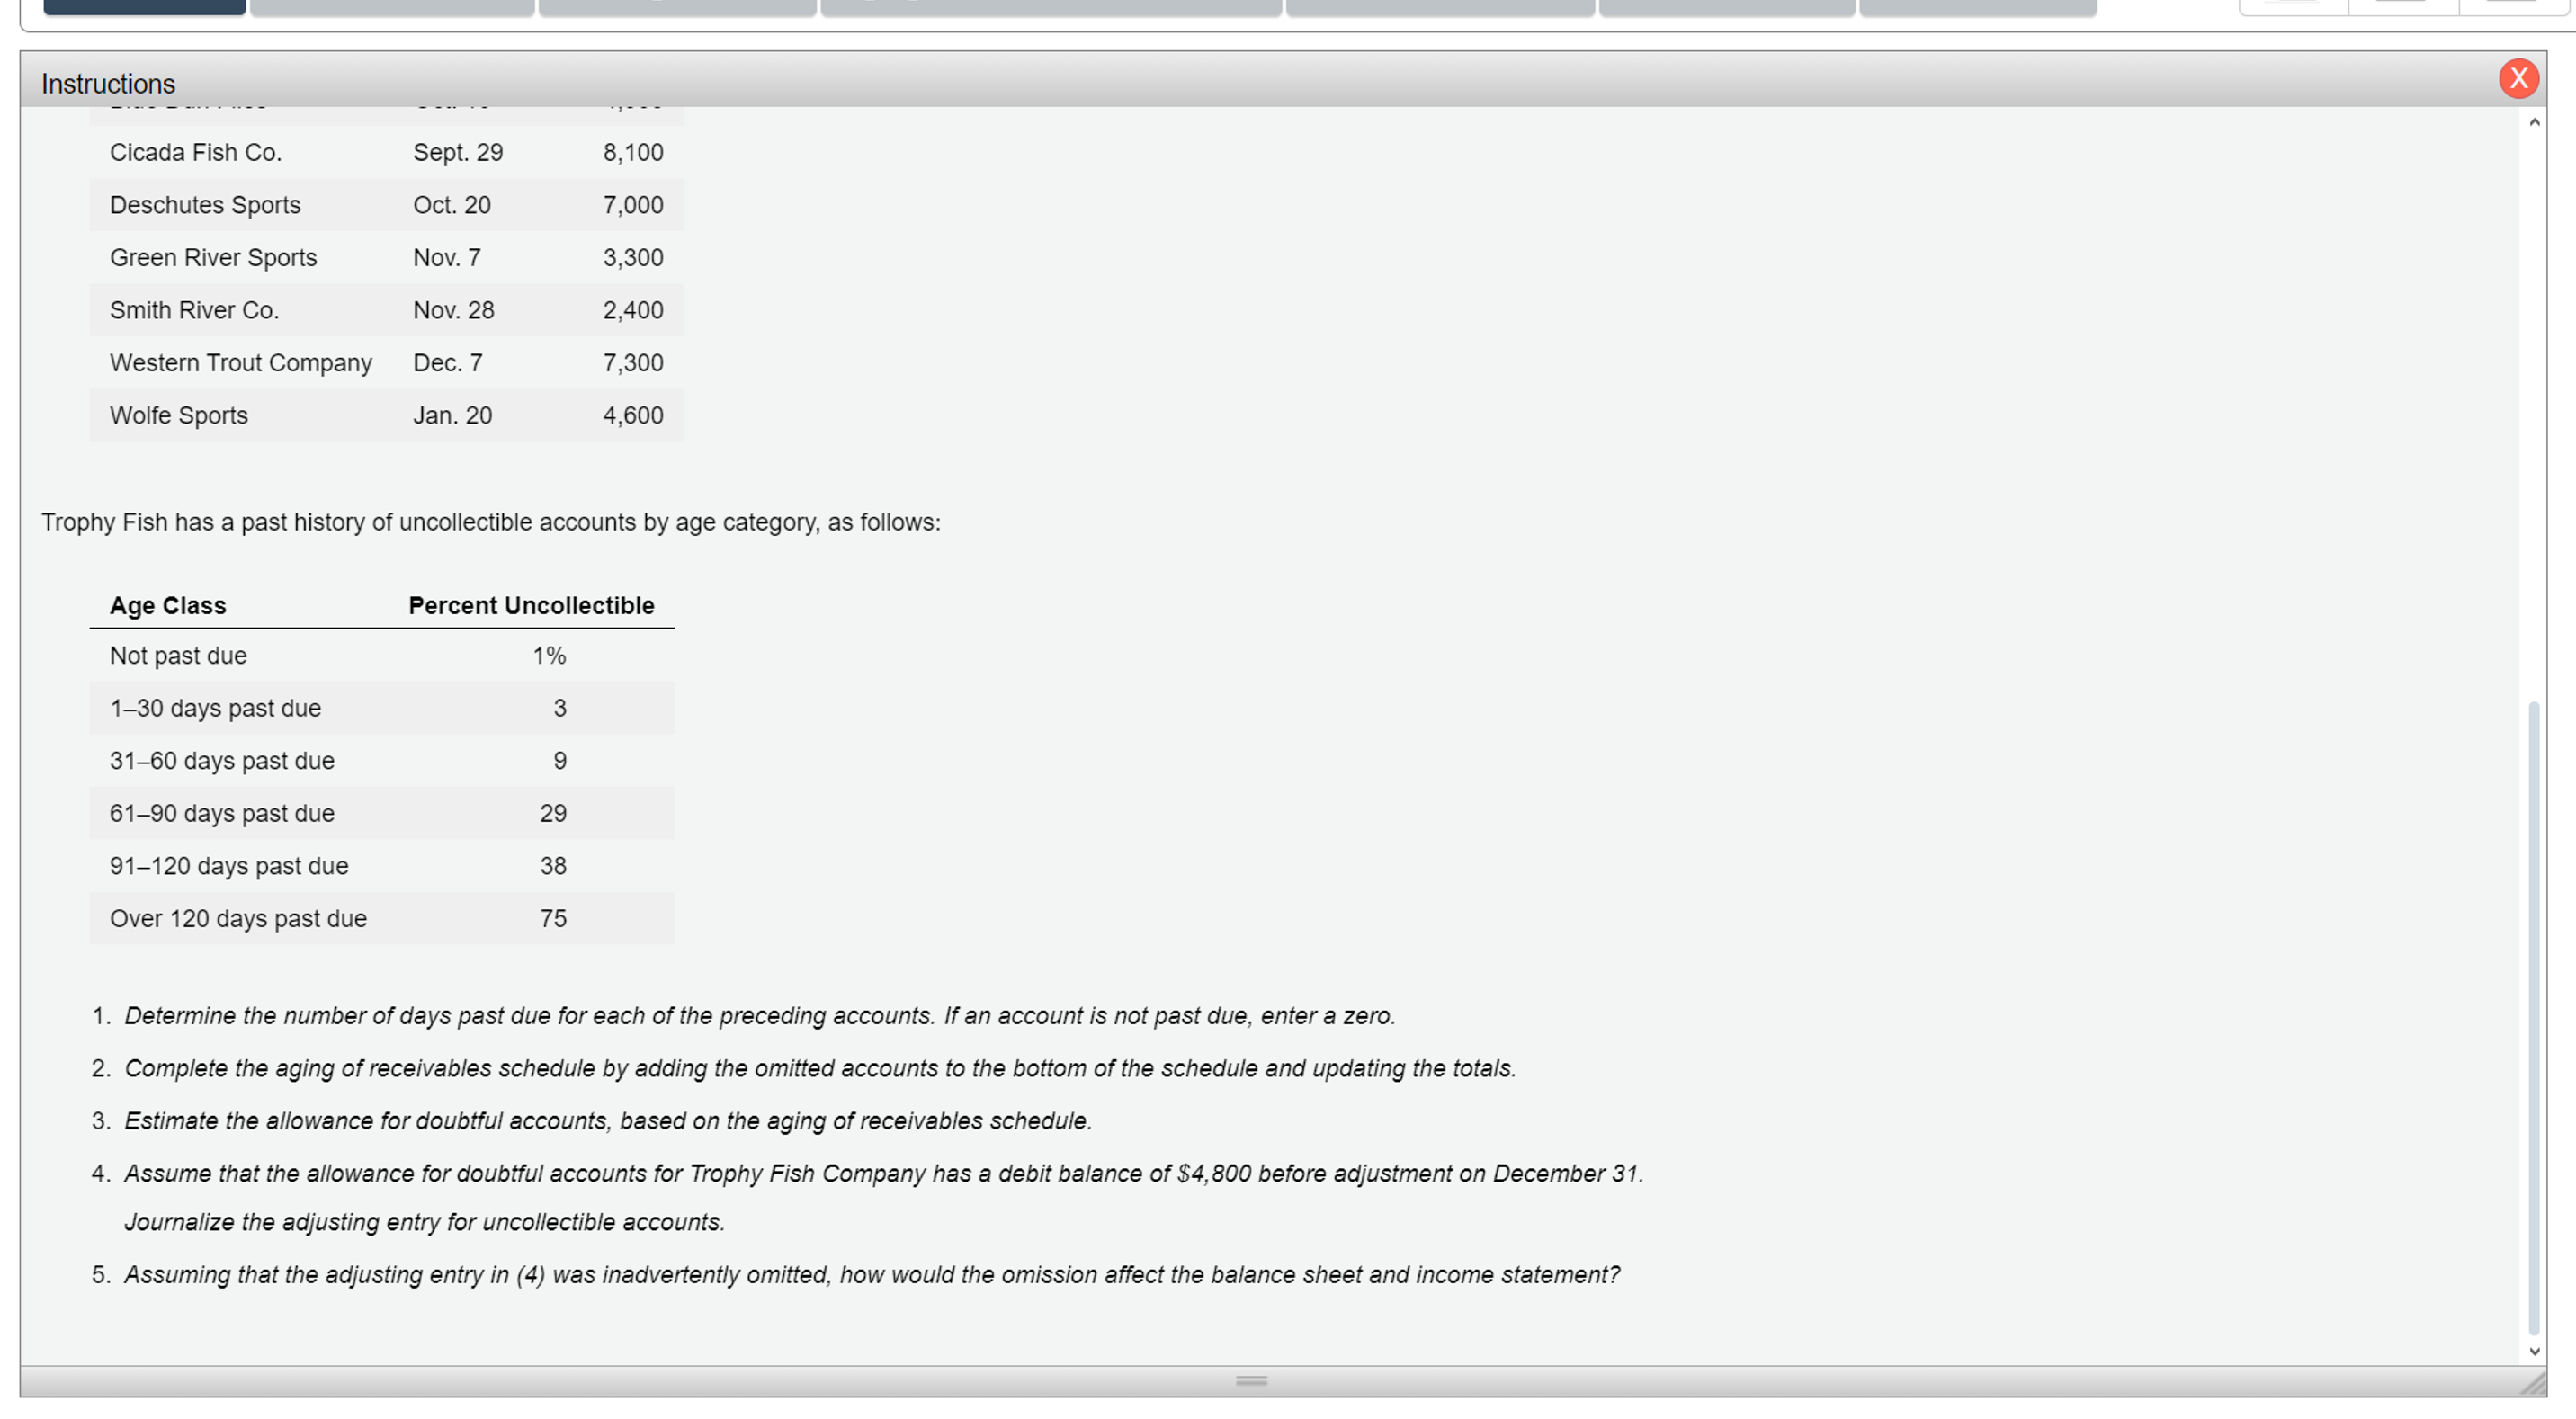Click the 8,100 balance amount
Screen dimensions: 2576x1419
pos(632,153)
